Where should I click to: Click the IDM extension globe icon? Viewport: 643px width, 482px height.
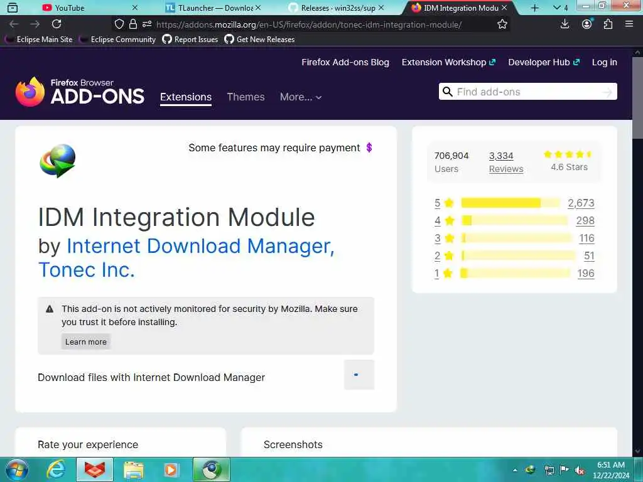(57, 160)
